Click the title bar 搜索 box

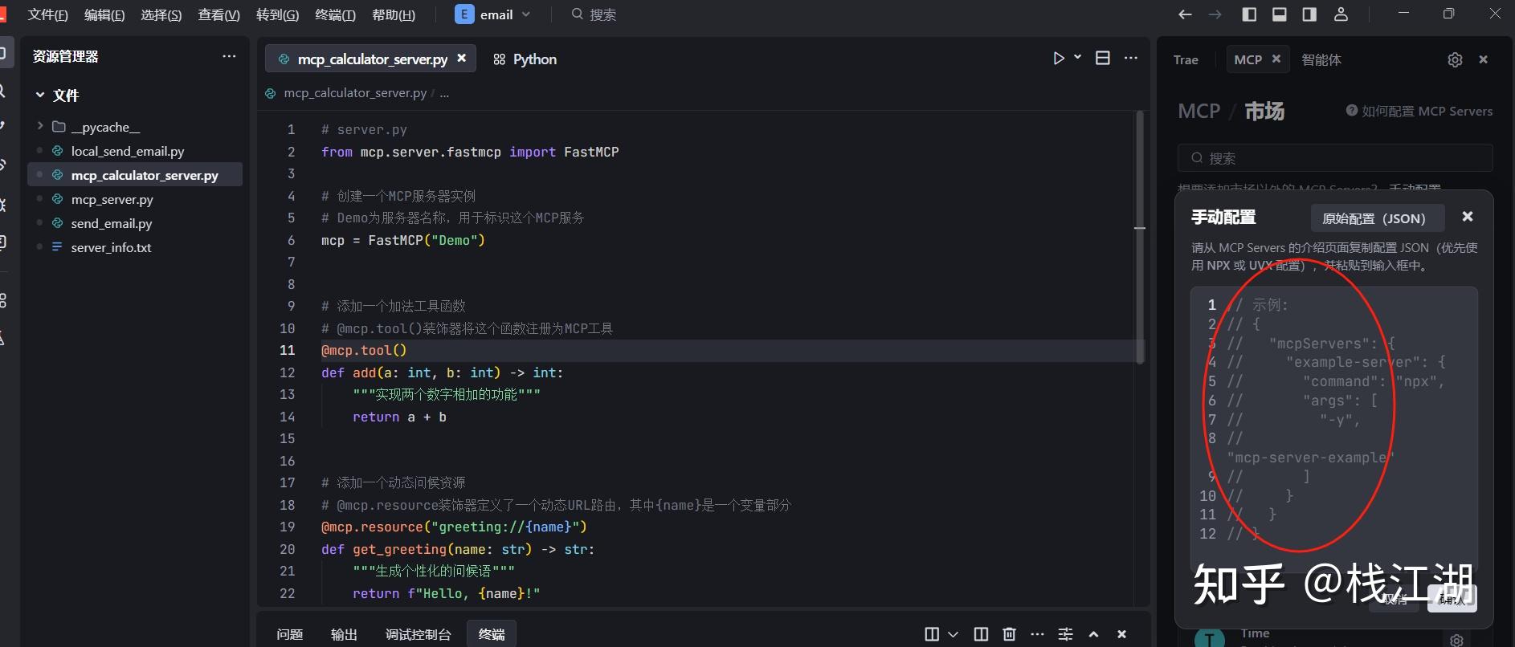[594, 14]
